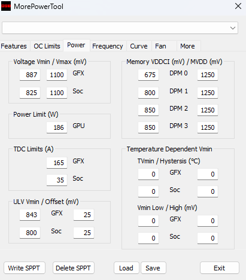Edit TDC Limits GFX field 165
This screenshot has height=280, width=246.
[x=57, y=163]
